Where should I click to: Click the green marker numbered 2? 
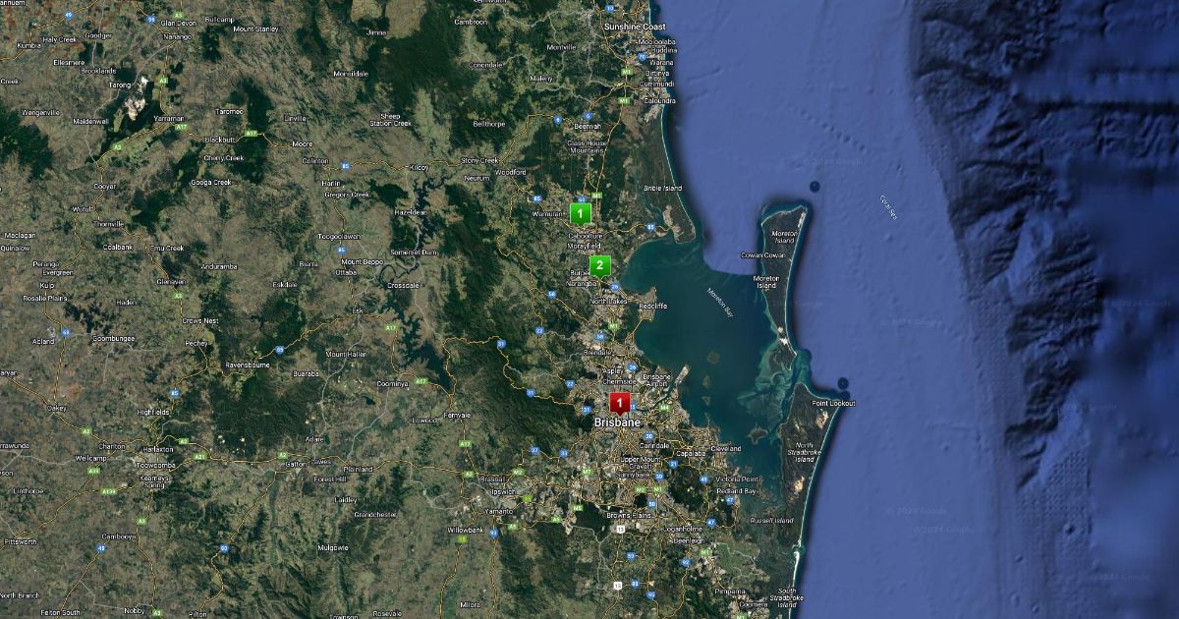click(600, 265)
